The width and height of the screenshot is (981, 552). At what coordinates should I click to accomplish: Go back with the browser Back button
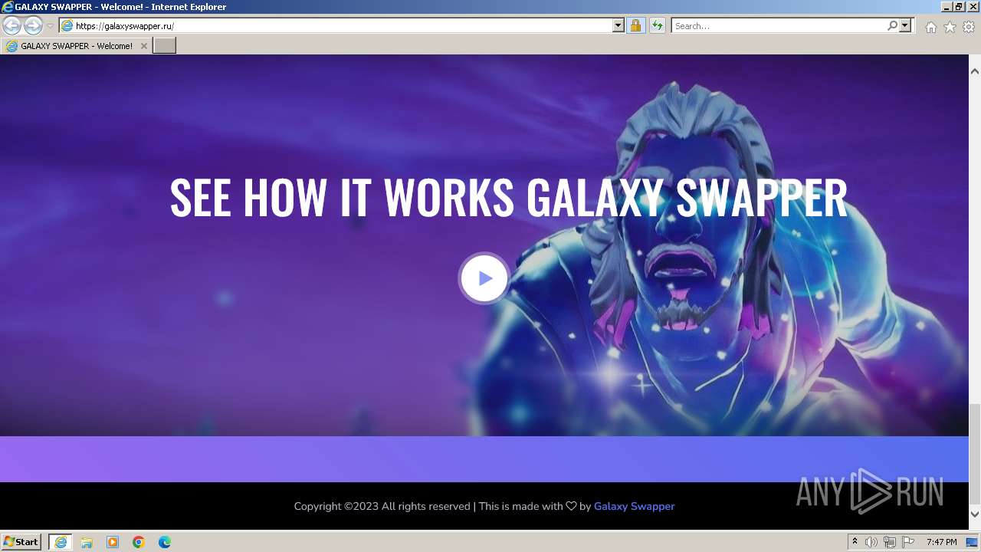[11, 25]
